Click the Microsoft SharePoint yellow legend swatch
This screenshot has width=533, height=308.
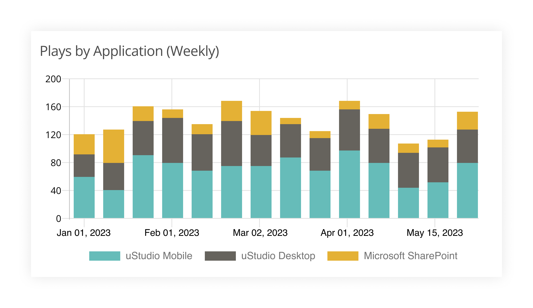pyautogui.click(x=343, y=256)
